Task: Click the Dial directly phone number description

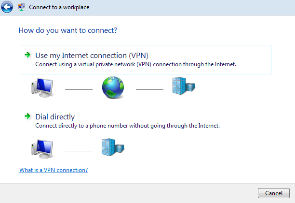Action: coord(128,126)
